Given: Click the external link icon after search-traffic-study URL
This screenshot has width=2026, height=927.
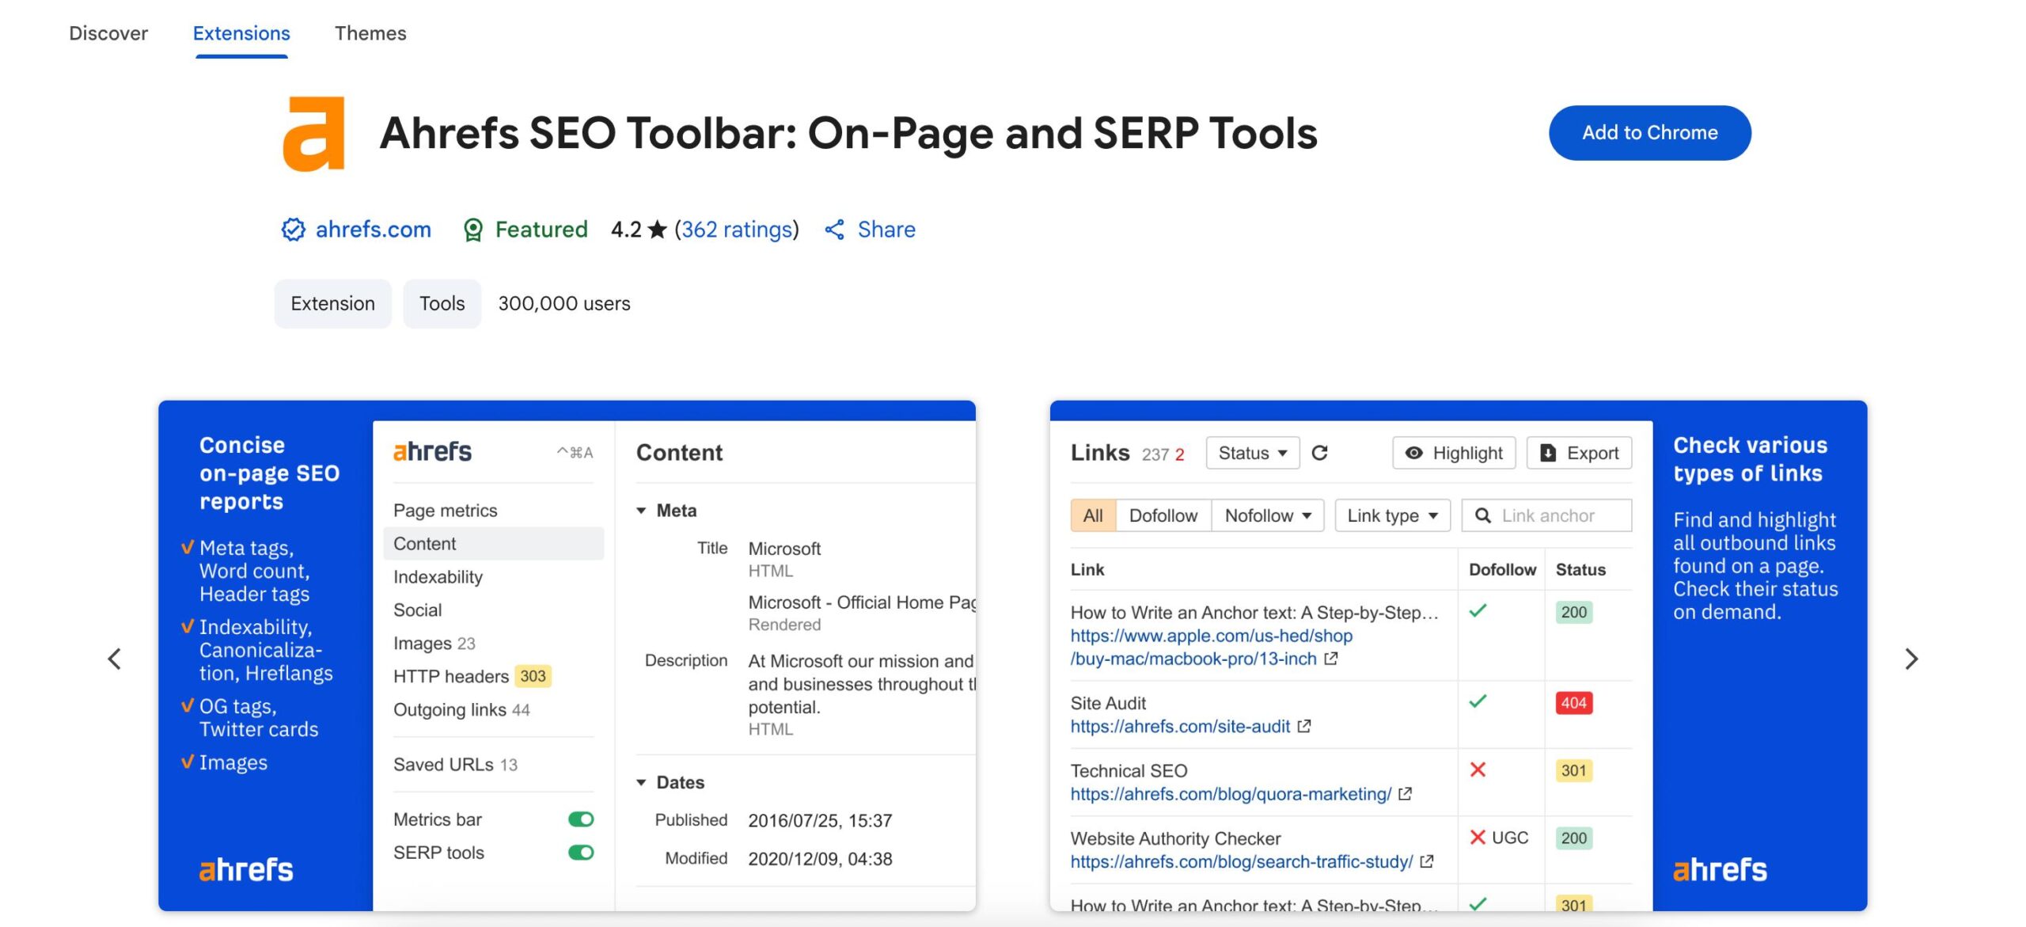Looking at the screenshot, I should click(x=1426, y=861).
